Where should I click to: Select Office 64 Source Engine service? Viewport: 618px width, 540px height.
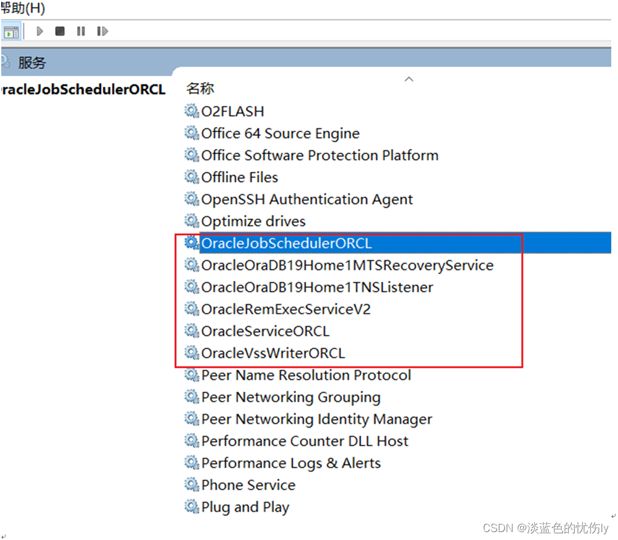pos(280,133)
